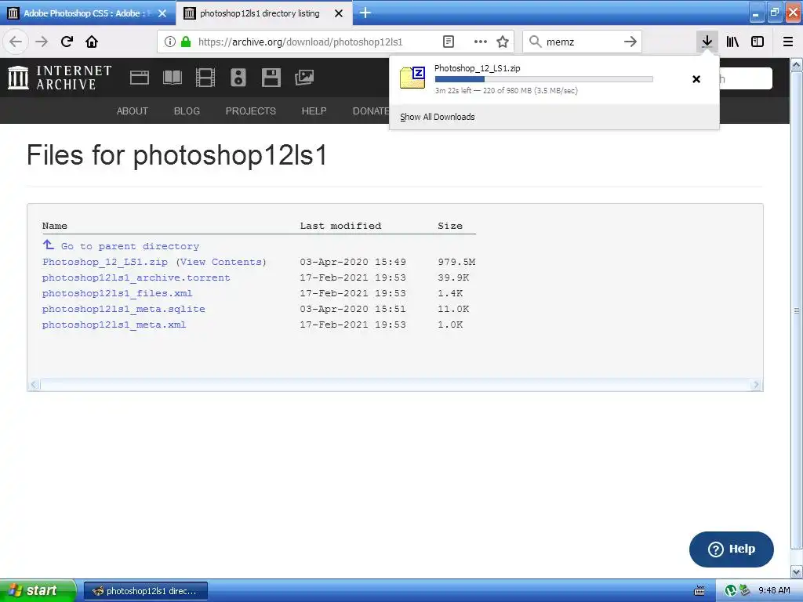Close the photoshop12ls1 directory listing tab

(x=339, y=13)
